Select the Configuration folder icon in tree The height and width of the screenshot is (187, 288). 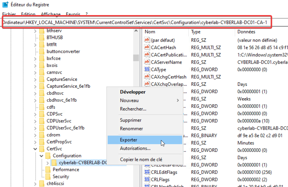(48, 156)
